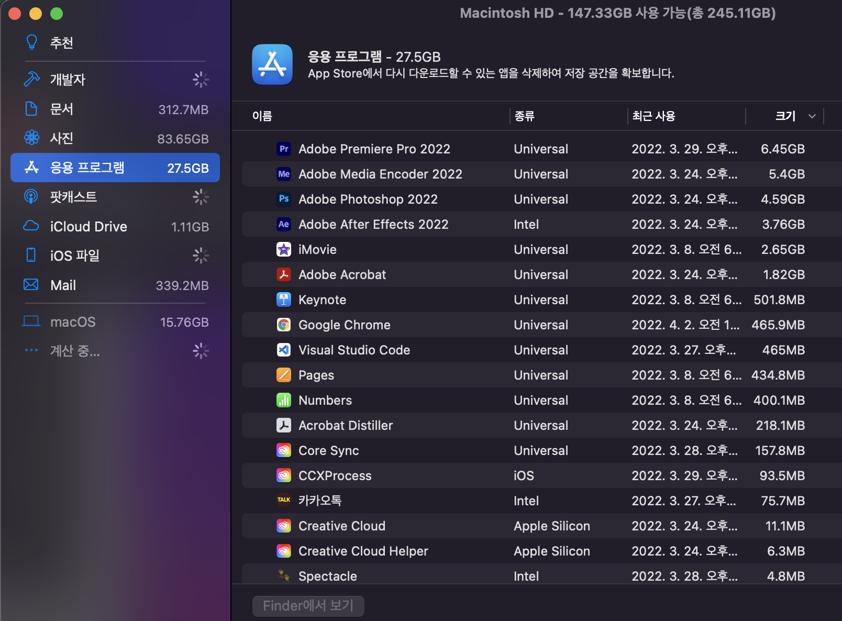Viewport: 842px width, 621px height.
Task: Click the 계산 중... sidebar entry
Action: 115,350
